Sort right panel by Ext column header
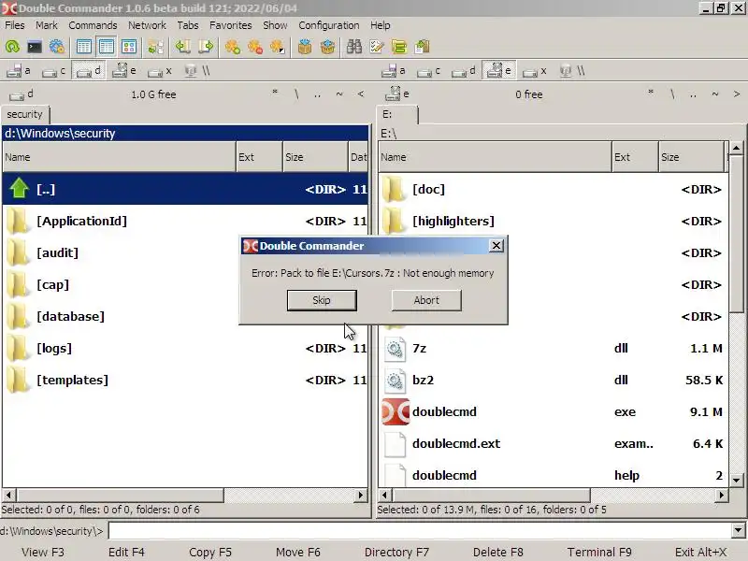The height and width of the screenshot is (561, 748). 635,157
